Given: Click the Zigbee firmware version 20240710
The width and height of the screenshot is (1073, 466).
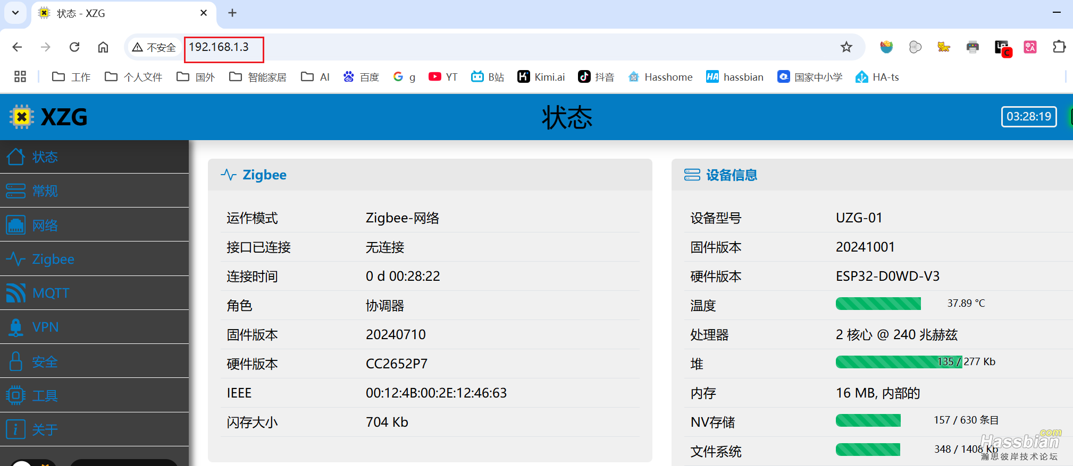Looking at the screenshot, I should click(x=396, y=334).
